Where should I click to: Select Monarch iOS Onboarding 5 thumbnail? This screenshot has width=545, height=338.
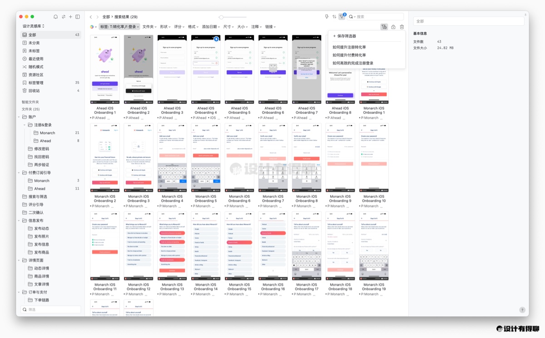206,158
